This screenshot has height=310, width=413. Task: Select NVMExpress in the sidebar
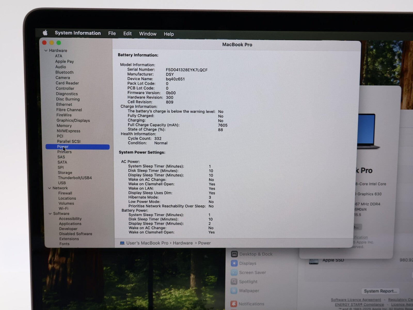(x=68, y=131)
